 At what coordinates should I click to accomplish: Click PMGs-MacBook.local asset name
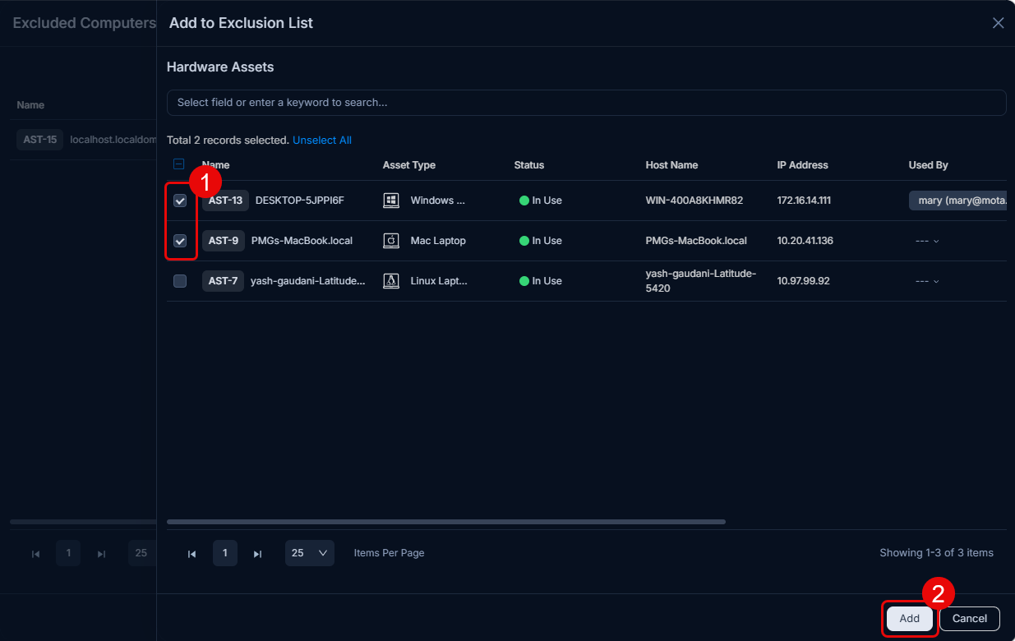point(302,241)
